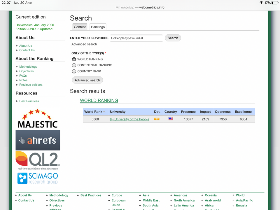Open footer Arab world link
Viewport: 280px width, 210px height.
pos(213,200)
